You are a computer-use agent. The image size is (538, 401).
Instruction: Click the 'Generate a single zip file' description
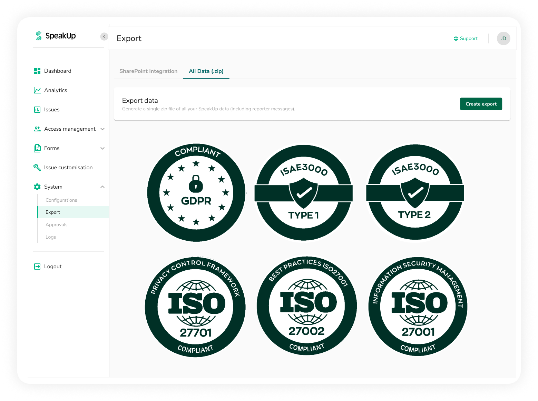(209, 109)
